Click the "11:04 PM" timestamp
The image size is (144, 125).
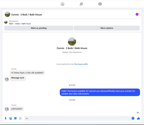click(x=72, y=100)
